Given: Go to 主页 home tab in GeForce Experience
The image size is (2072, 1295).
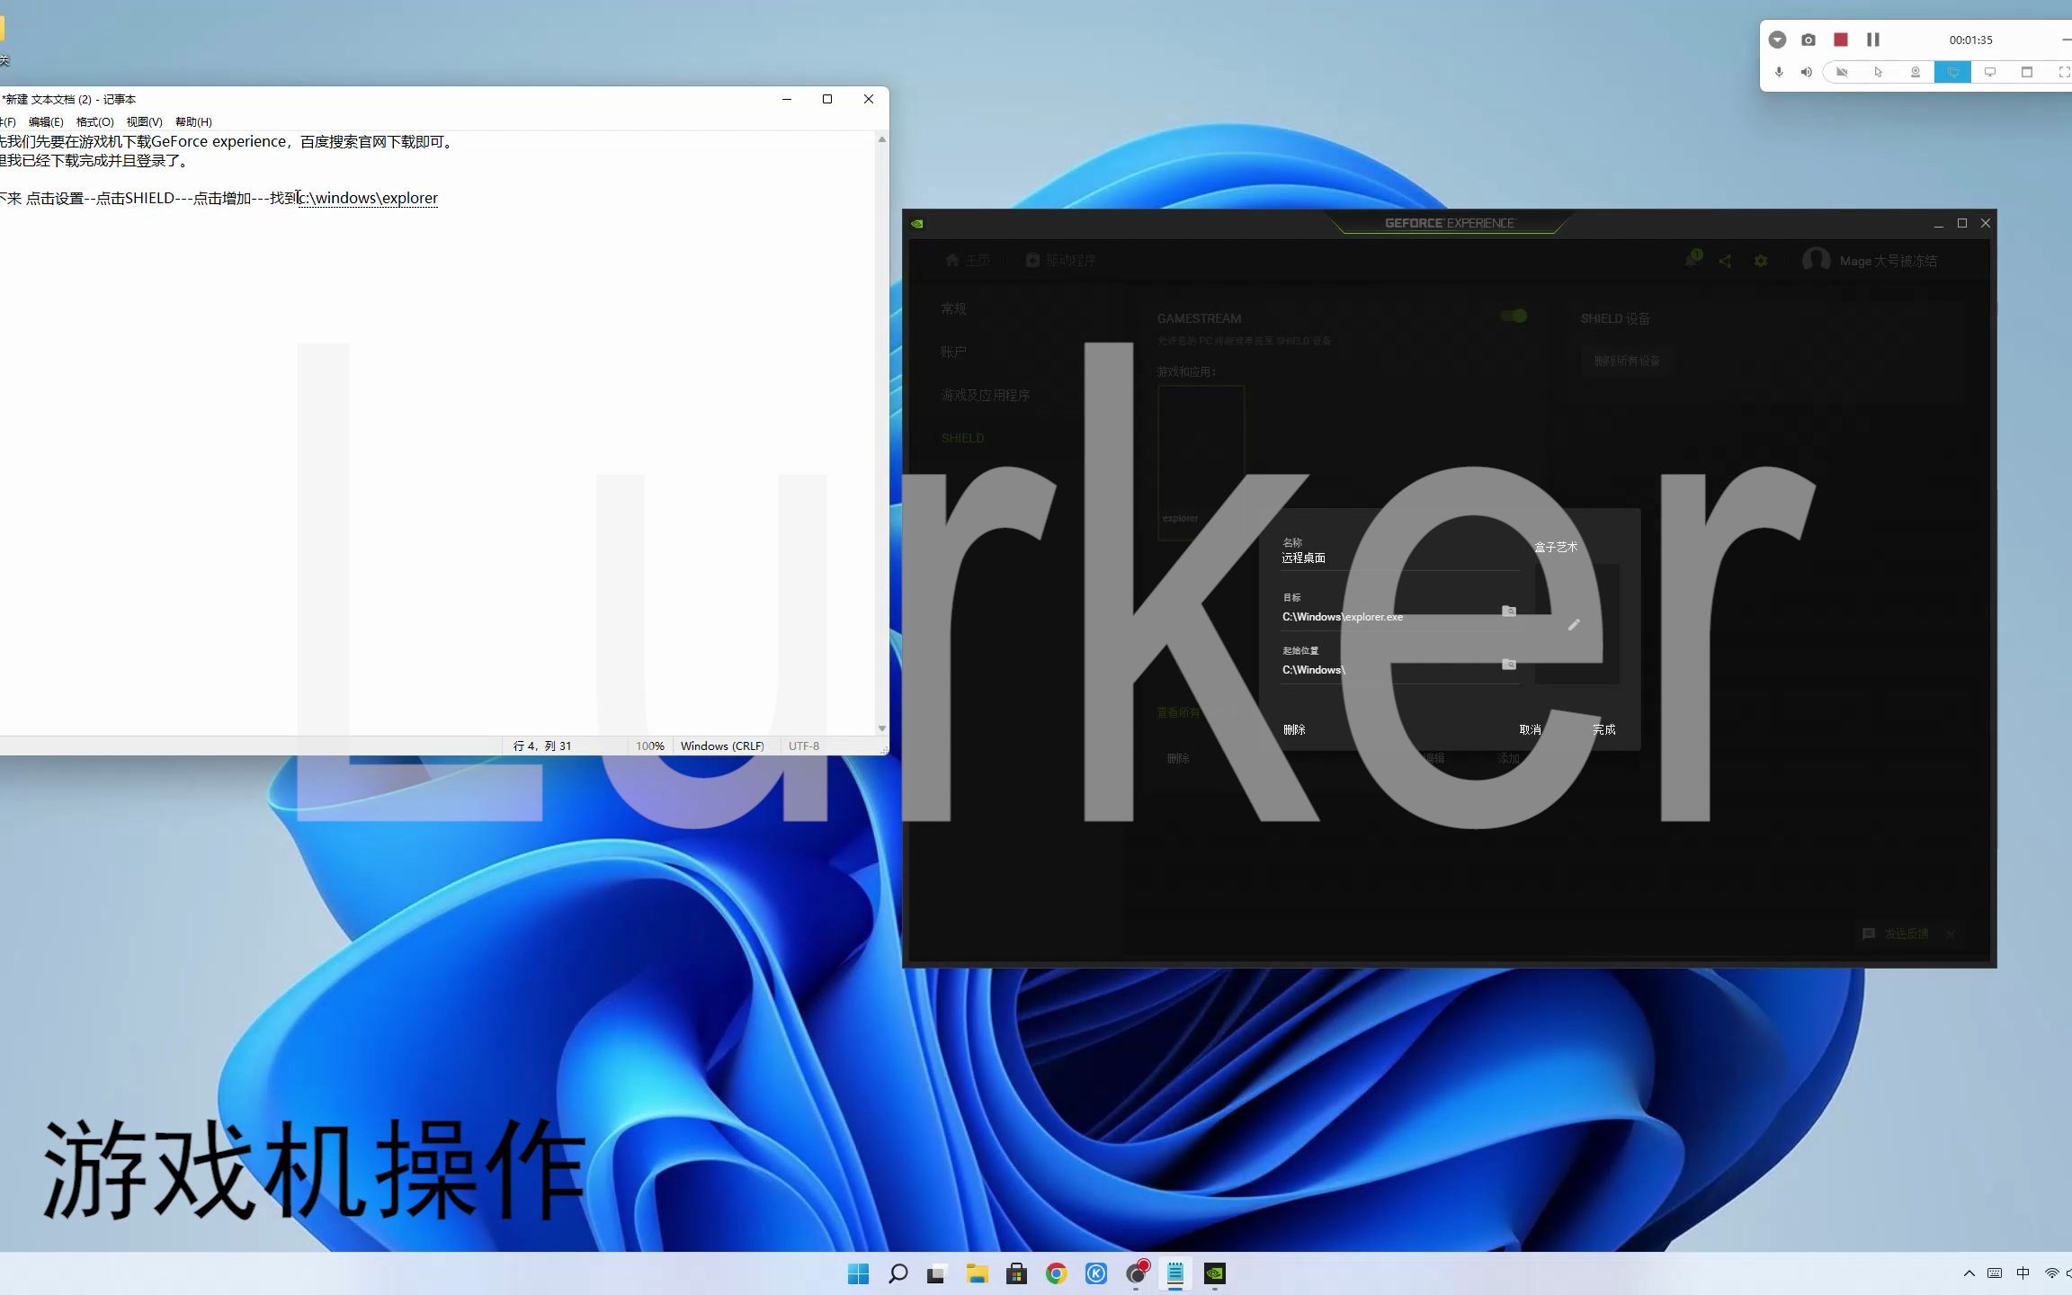Looking at the screenshot, I should pos(968,260).
